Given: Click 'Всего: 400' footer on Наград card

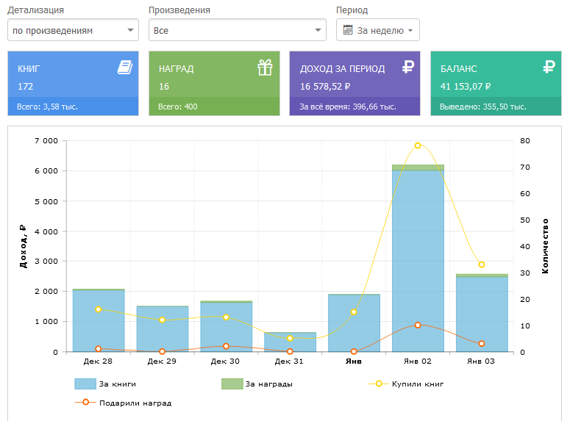Looking at the screenshot, I should 177,107.
